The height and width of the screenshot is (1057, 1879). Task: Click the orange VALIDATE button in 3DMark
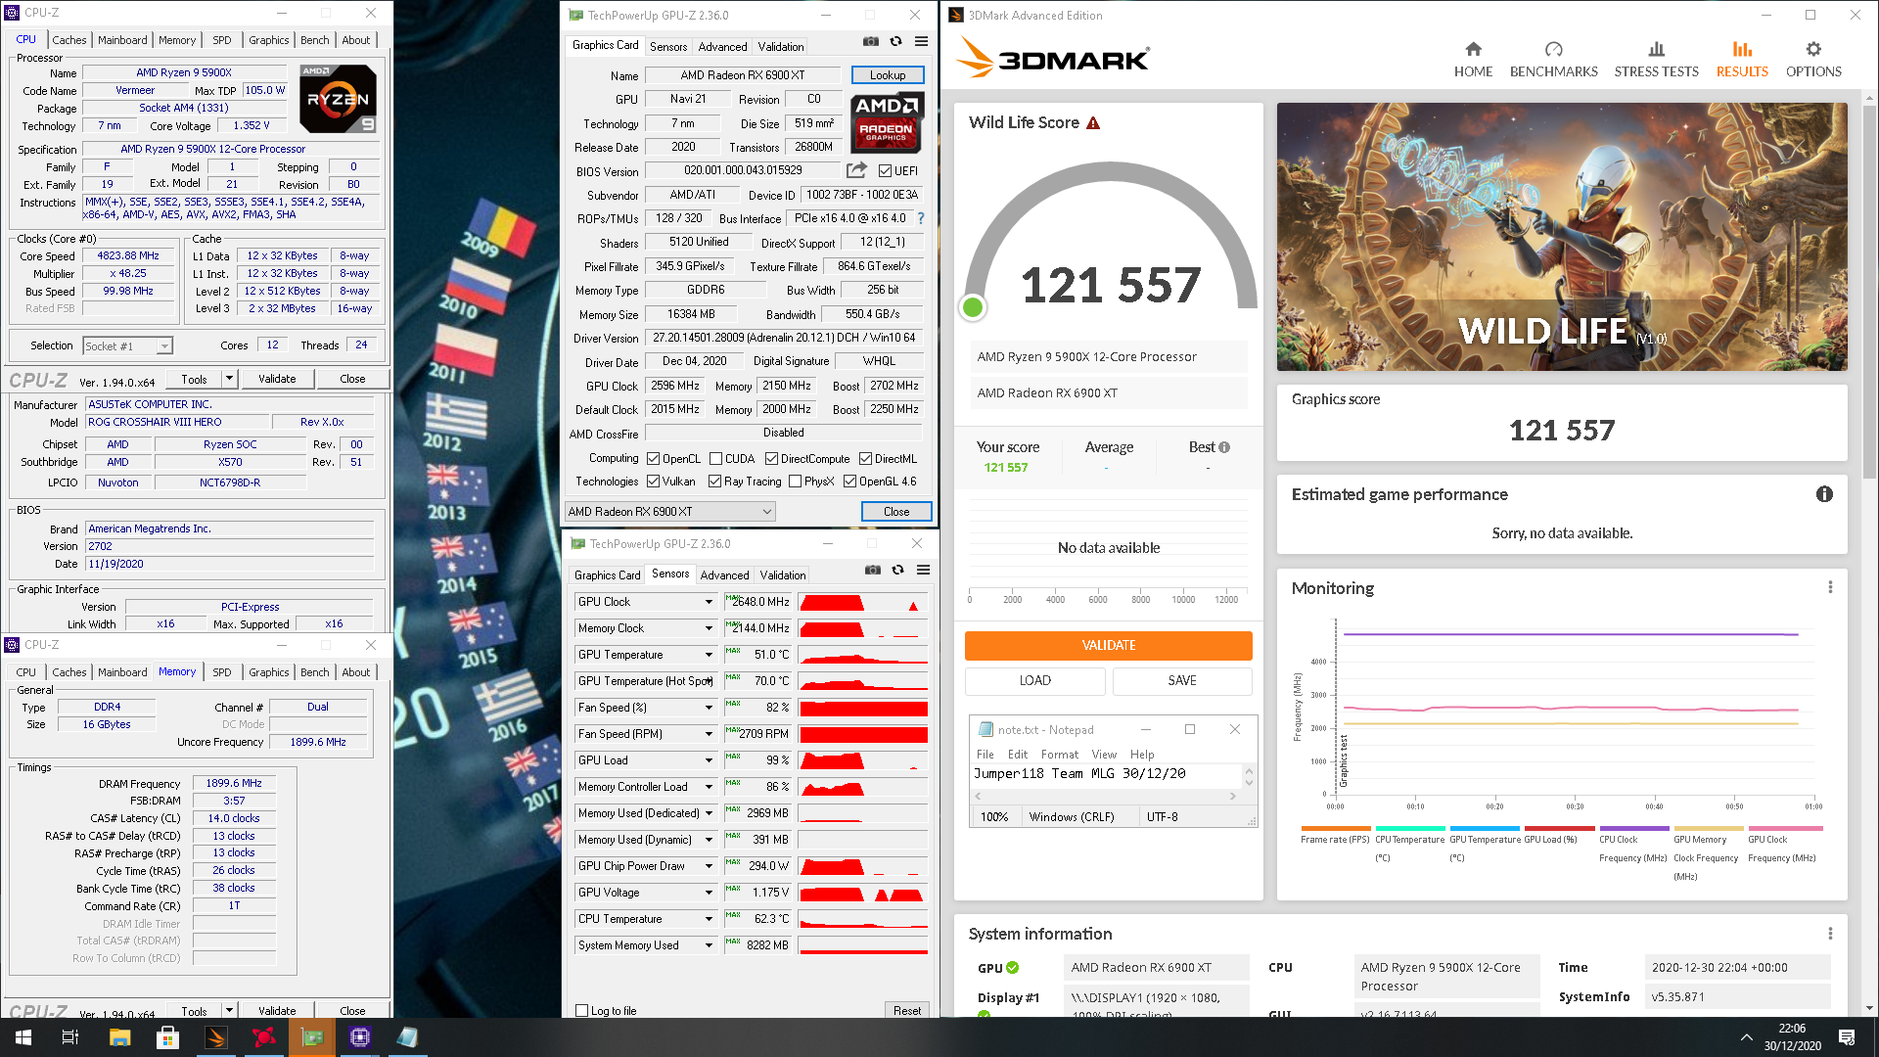1109,645
